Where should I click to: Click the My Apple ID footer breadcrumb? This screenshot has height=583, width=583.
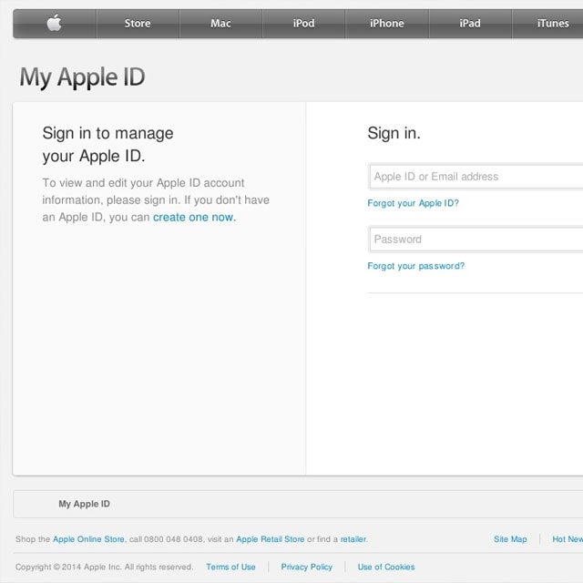pyautogui.click(x=84, y=504)
